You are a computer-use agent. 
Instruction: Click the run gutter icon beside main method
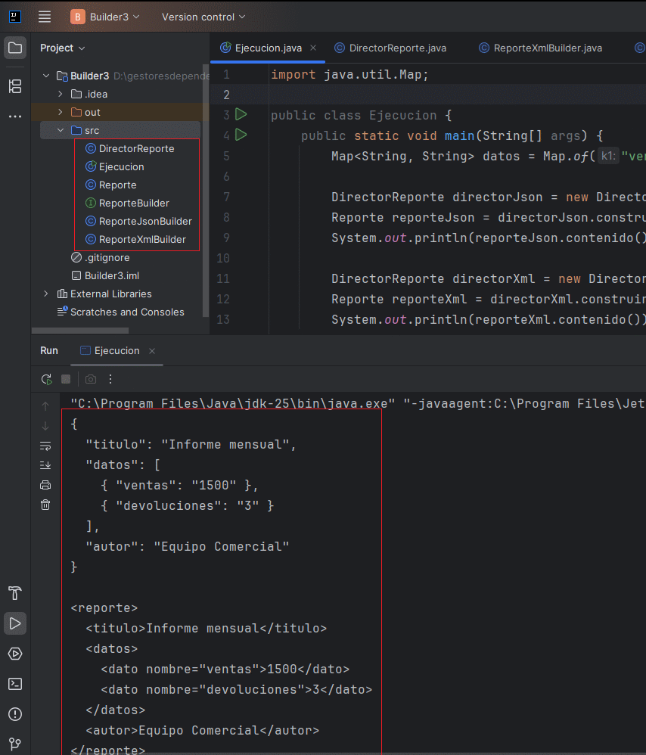click(241, 135)
